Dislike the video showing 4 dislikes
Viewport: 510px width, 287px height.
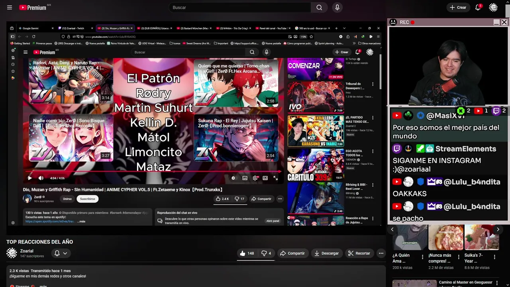266,253
